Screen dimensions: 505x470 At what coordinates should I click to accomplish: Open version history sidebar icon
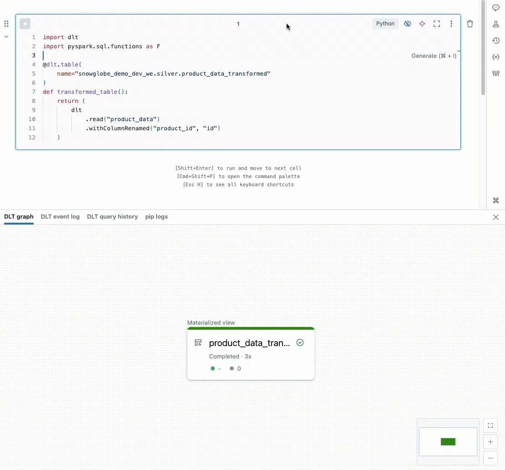point(495,40)
